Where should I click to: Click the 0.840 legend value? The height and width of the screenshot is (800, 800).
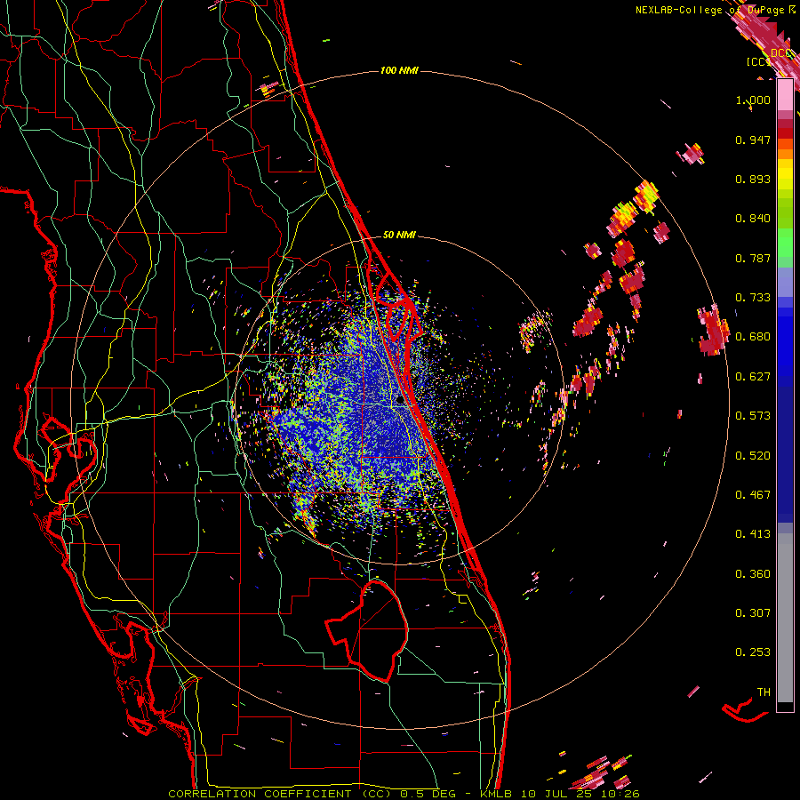(x=753, y=219)
